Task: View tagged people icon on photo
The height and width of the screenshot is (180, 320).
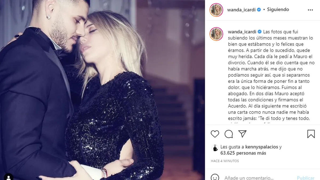Action: [x=9, y=177]
